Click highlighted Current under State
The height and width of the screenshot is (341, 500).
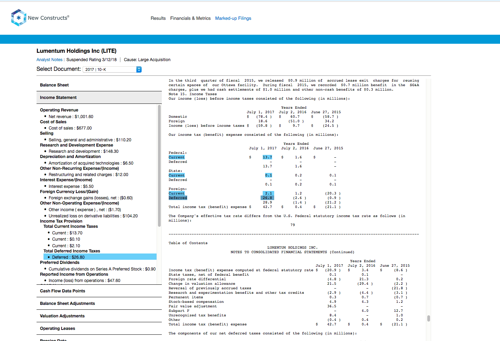tap(177, 175)
